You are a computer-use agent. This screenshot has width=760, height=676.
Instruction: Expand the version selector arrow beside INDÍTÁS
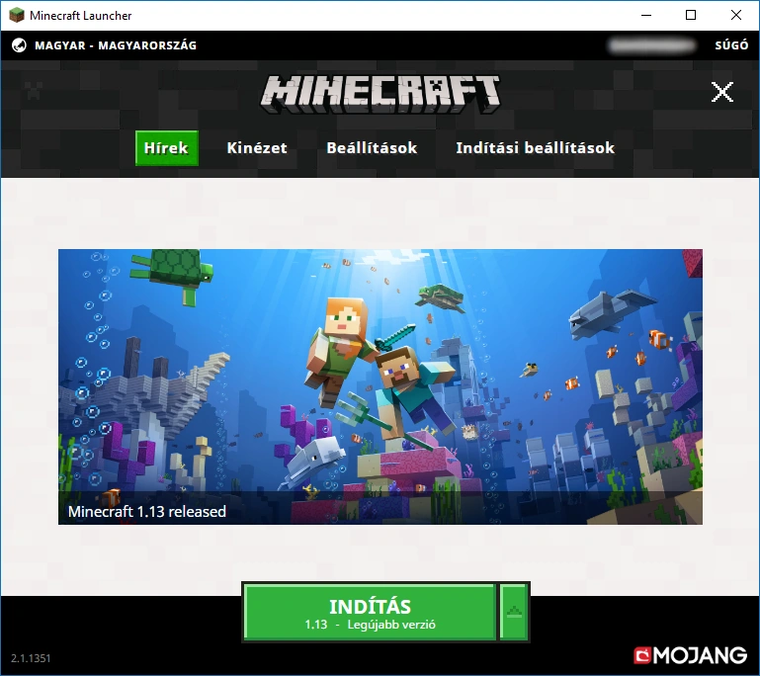(514, 613)
